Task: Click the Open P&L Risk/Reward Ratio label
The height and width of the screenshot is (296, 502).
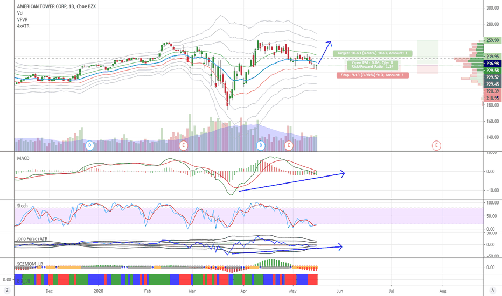Action: (372, 65)
